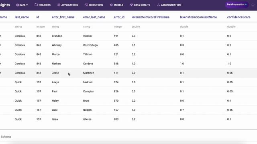Click the cell containing Martinez
257x144 pixels.
coord(88,73)
